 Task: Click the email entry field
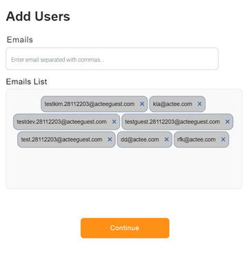tap(112, 59)
